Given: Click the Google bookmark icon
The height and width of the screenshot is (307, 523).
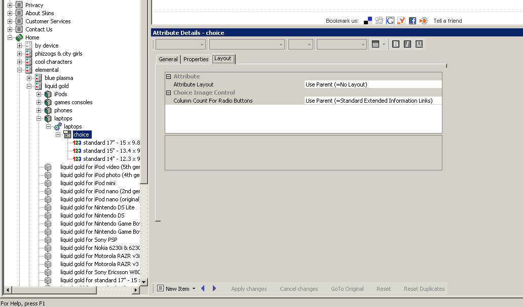Looking at the screenshot, I should [x=390, y=21].
